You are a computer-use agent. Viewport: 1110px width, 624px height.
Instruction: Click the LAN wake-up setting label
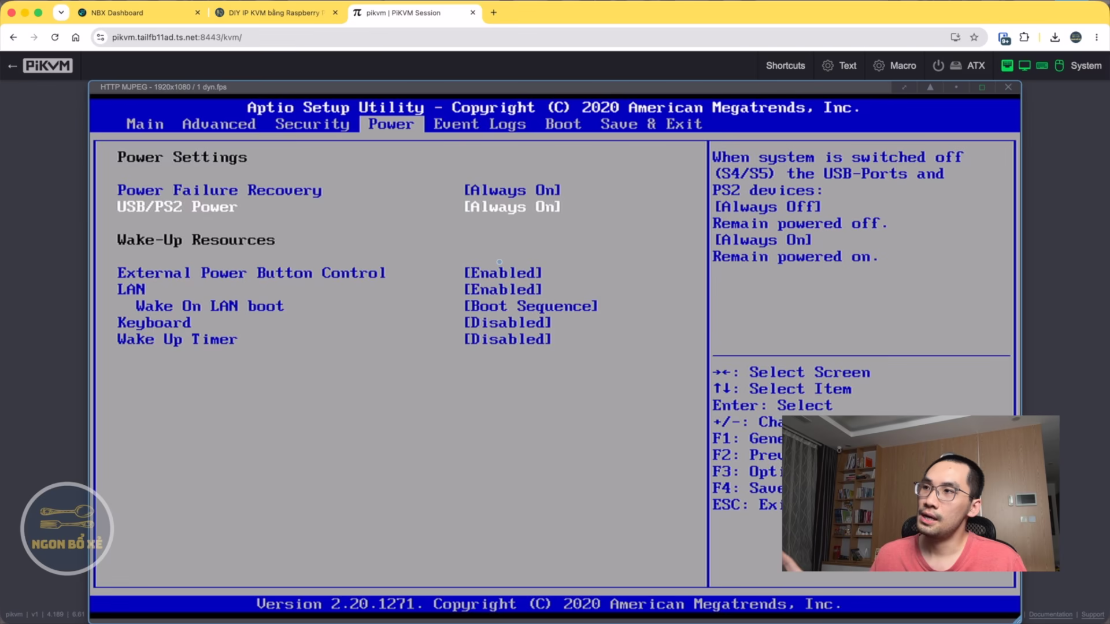click(x=131, y=289)
